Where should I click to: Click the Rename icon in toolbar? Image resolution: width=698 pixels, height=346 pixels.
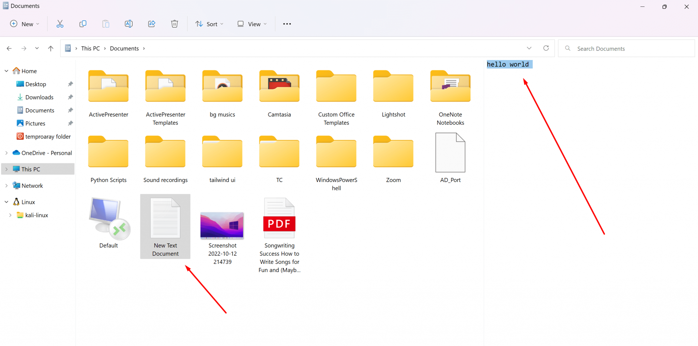(x=129, y=24)
